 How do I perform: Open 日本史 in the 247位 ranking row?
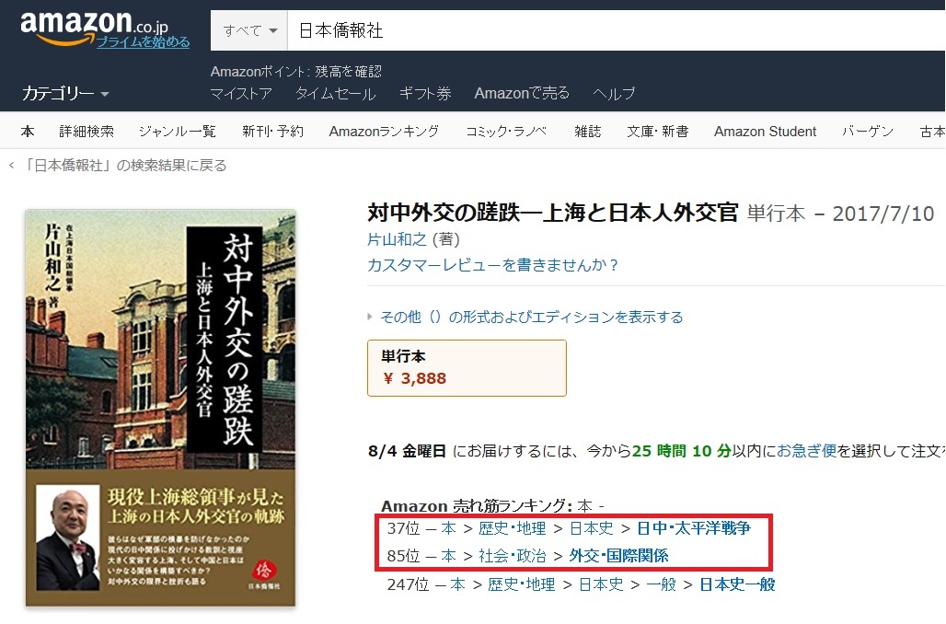(x=601, y=584)
